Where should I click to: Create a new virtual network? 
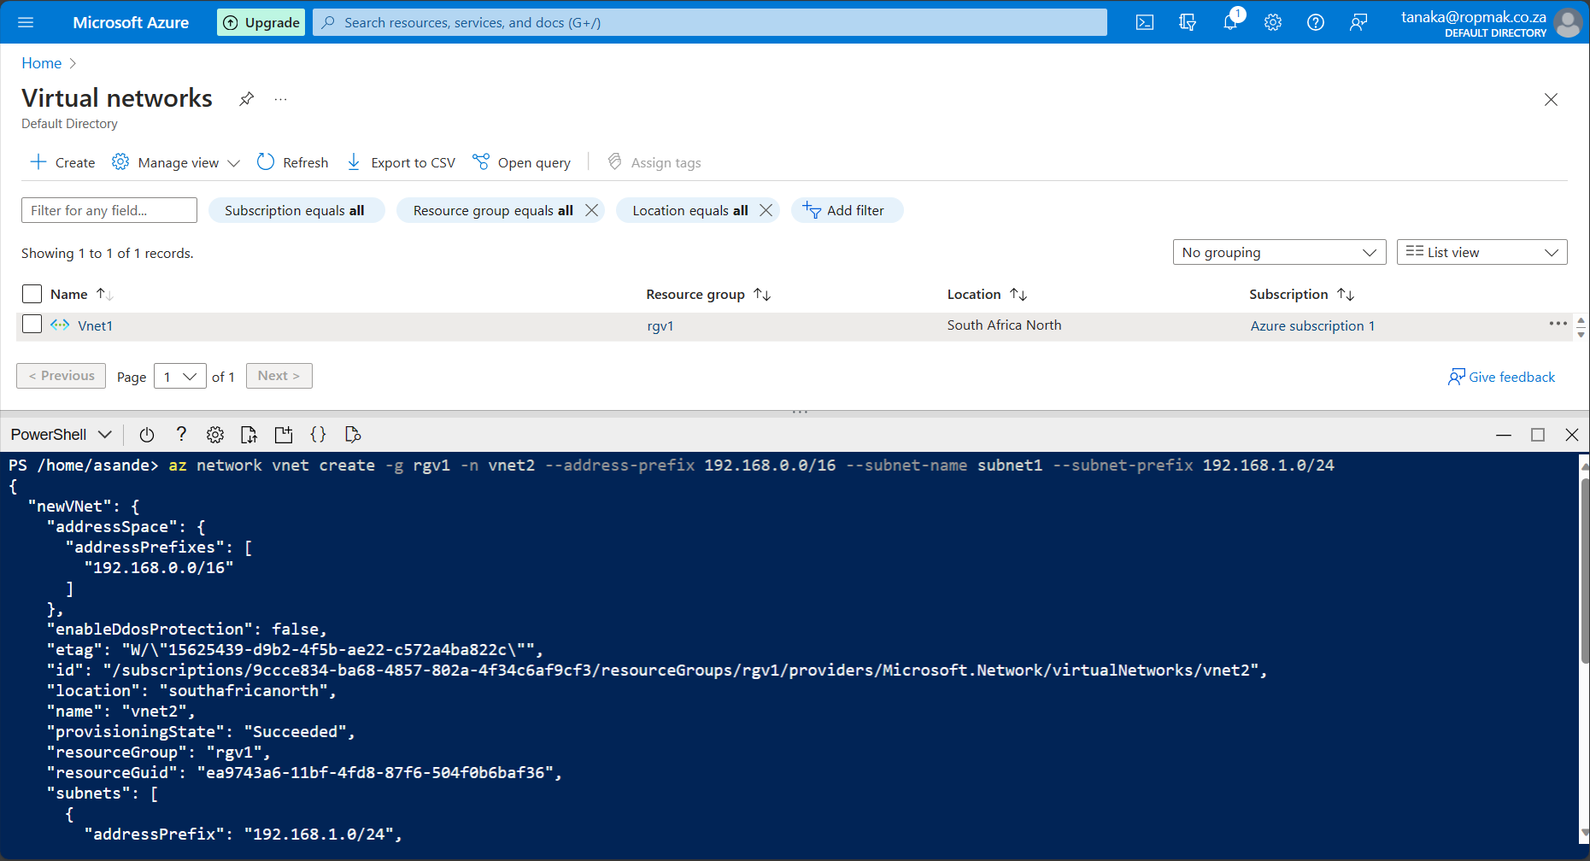click(x=62, y=162)
